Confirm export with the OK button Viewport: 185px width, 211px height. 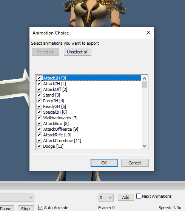tap(104, 163)
